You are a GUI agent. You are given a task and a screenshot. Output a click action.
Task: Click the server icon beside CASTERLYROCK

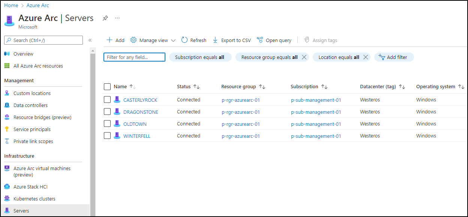coord(117,100)
